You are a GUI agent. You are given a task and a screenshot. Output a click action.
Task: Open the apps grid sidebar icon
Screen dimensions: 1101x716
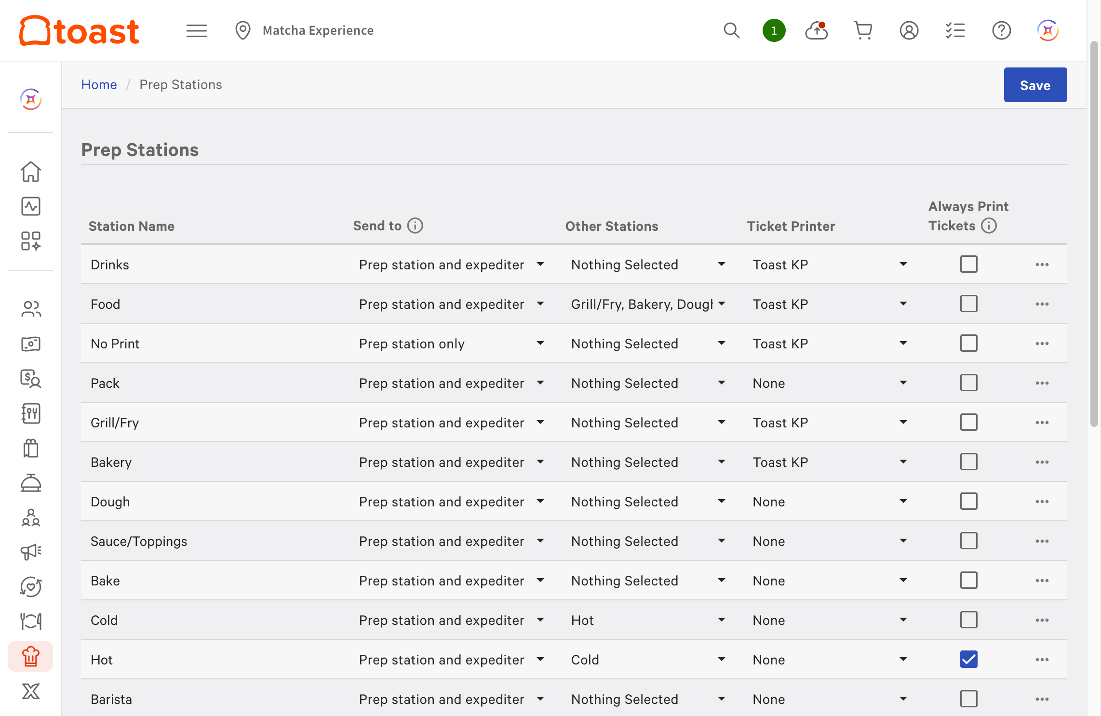click(31, 241)
